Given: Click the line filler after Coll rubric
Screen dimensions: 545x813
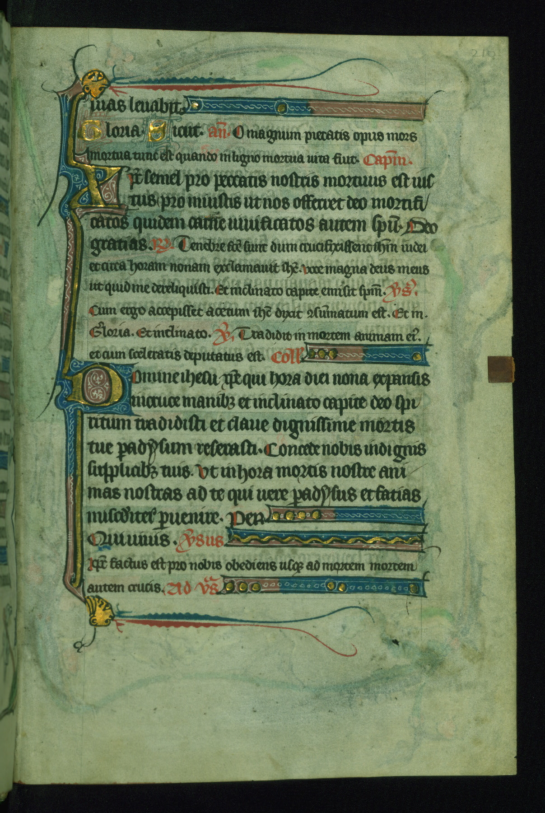Looking at the screenshot, I should coord(366,355).
